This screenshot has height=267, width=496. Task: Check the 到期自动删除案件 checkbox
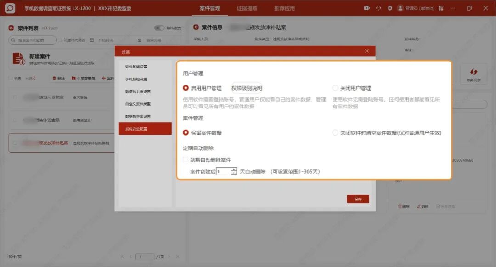[186, 159]
